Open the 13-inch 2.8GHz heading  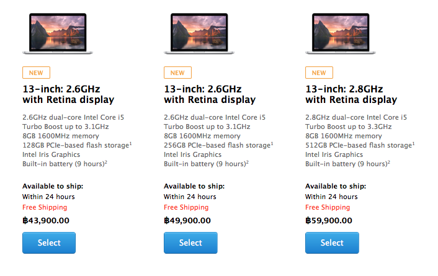point(351,94)
